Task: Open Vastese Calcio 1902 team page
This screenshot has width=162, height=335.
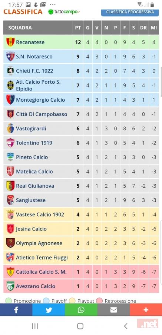Action: 40,214
